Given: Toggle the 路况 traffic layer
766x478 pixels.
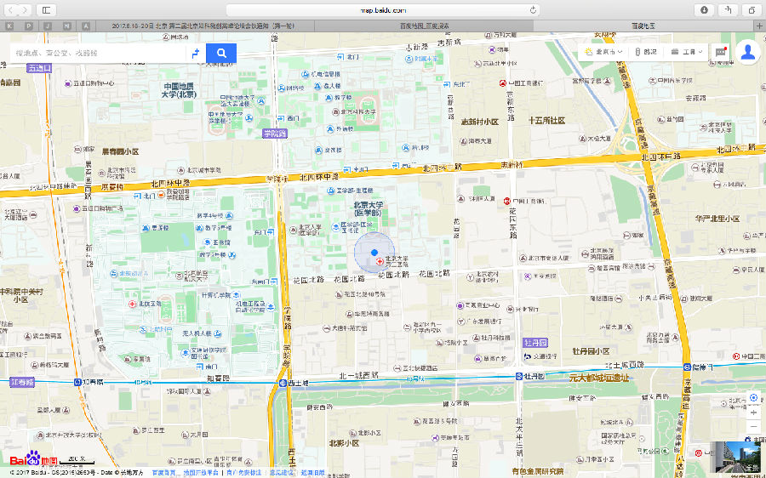Looking at the screenshot, I should coord(646,52).
